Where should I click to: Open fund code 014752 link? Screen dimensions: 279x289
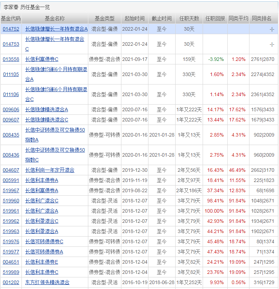[11, 29]
